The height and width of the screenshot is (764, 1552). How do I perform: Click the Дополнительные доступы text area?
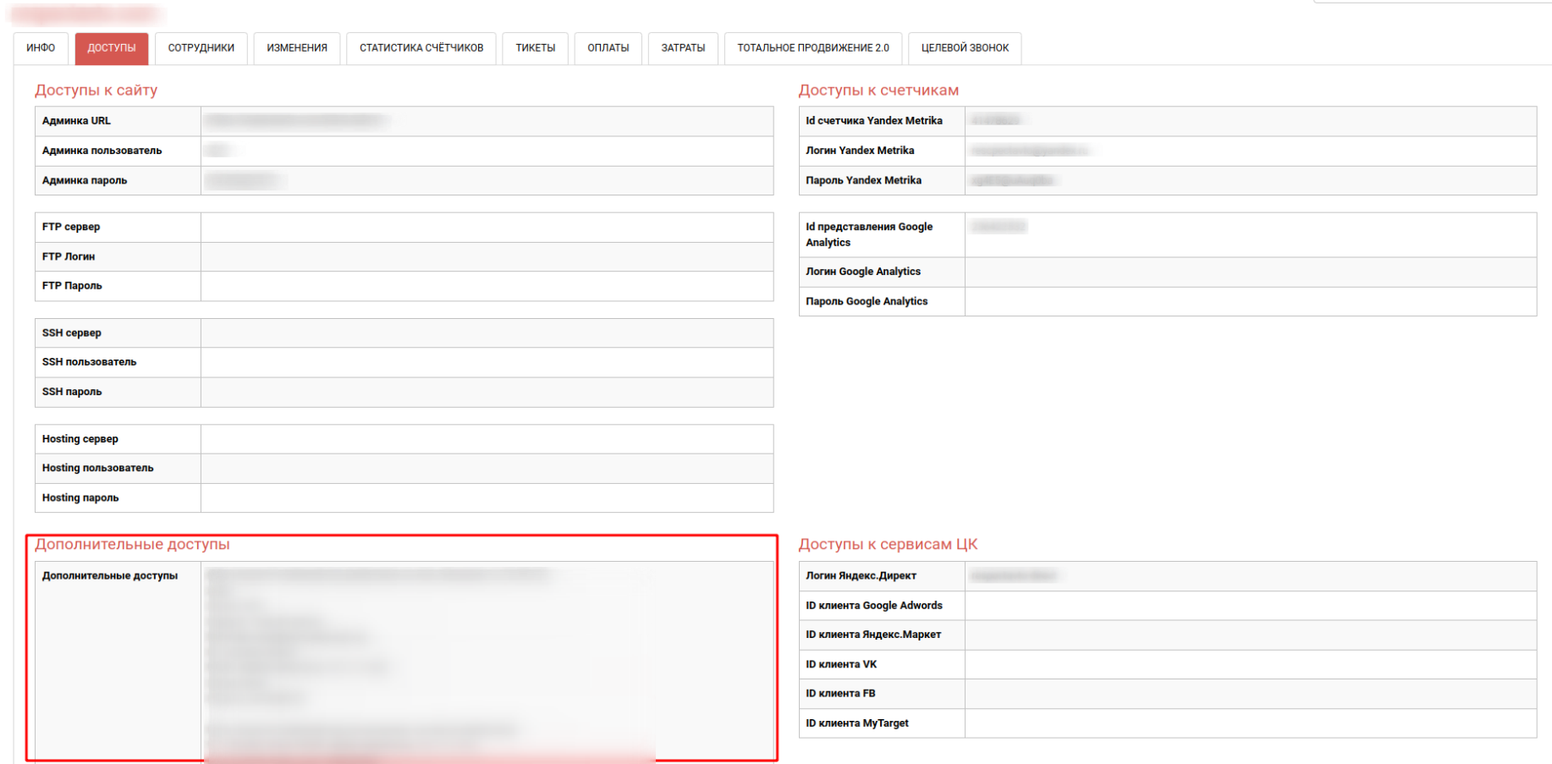[487, 660]
